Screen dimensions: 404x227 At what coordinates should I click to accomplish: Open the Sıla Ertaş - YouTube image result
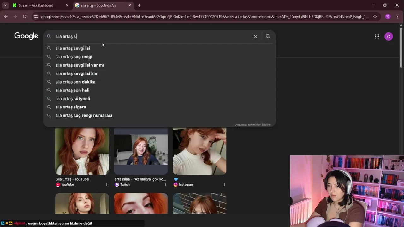[82, 151]
